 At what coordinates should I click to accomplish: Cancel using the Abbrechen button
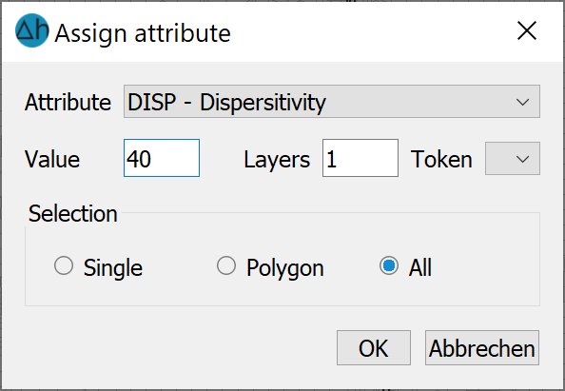[482, 348]
